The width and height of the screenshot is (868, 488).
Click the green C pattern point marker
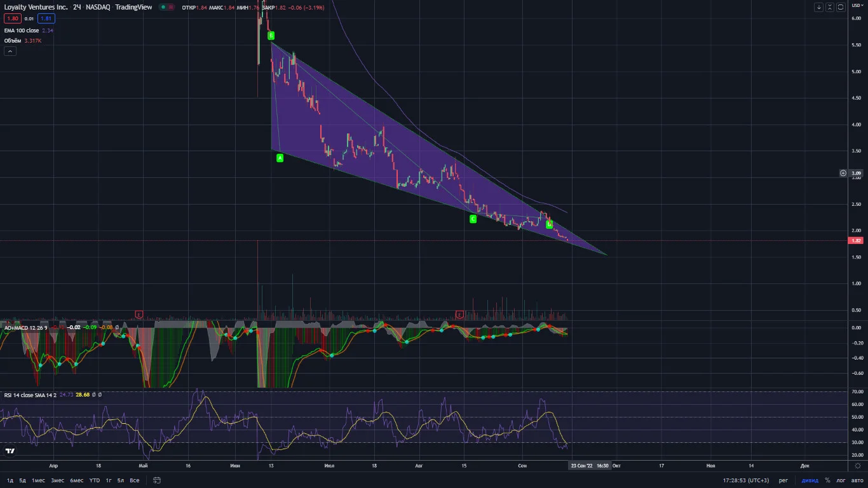(473, 219)
